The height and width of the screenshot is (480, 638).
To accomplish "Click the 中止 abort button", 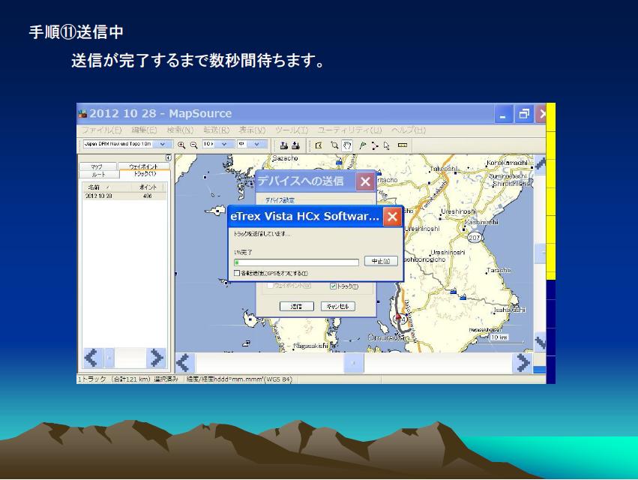I will (x=381, y=261).
